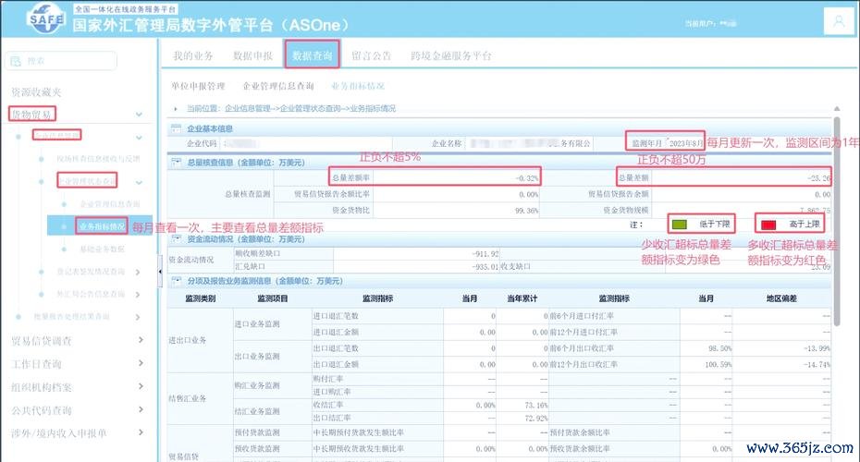Switch to the 我的业务 tab
Screen dimensions: 860x462
(x=193, y=55)
